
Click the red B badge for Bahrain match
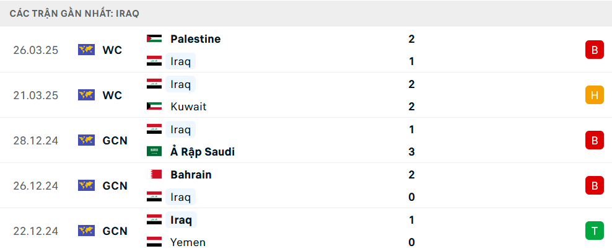[x=594, y=185]
